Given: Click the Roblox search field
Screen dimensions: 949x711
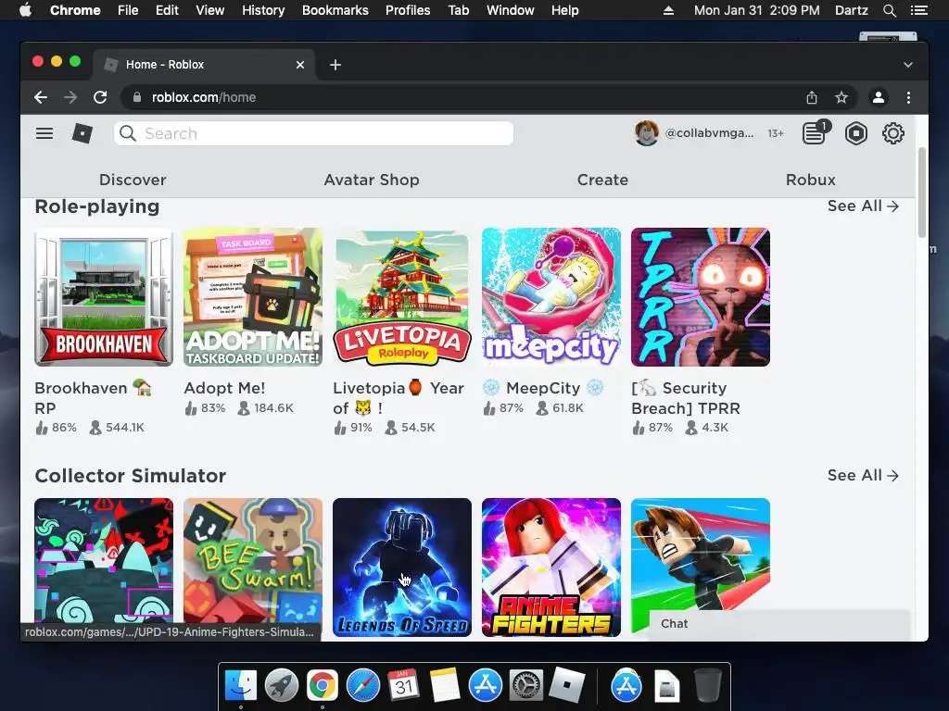Looking at the screenshot, I should coord(313,133).
